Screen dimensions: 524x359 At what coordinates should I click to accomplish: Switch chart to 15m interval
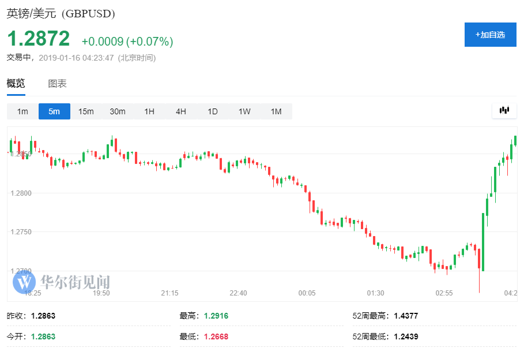point(86,111)
